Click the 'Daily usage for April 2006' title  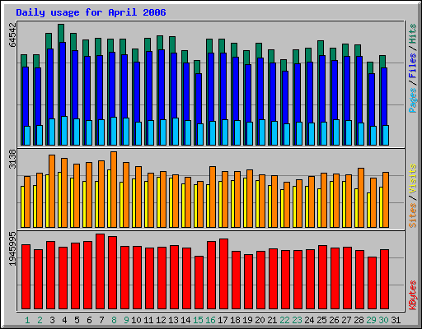91,12
